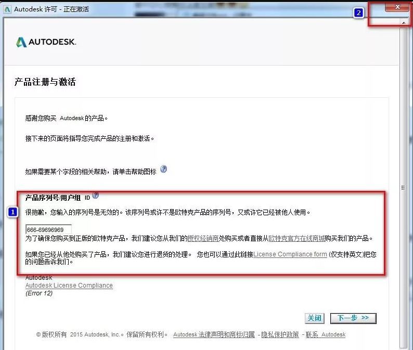Select the 感谢您购买 Autodesk 的产品 text
Image resolution: width=413 pixels, height=350 pixels.
point(67,118)
